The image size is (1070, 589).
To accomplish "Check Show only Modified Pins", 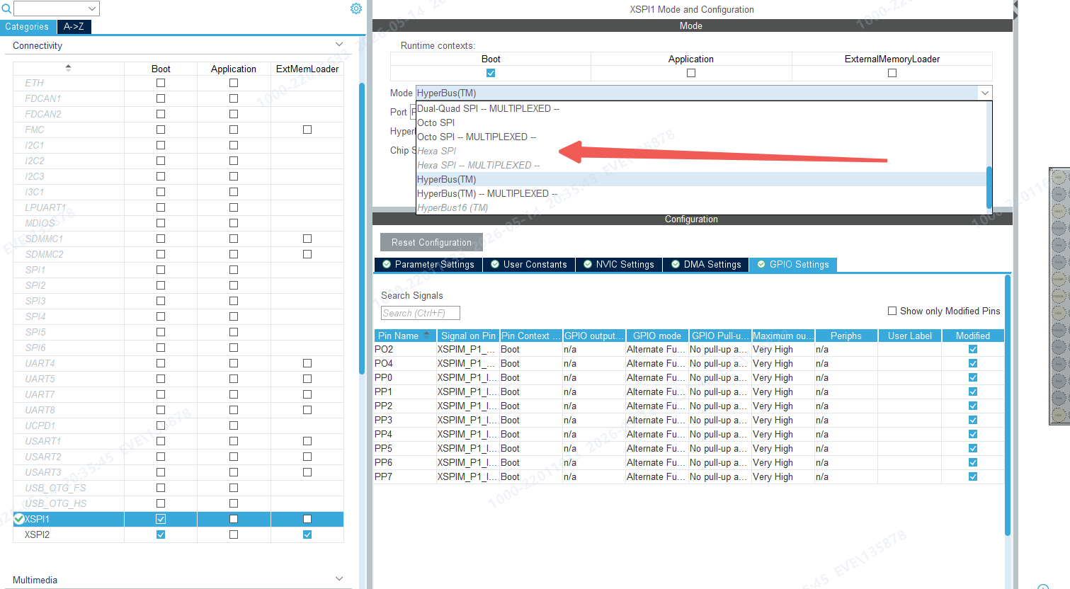I will pos(892,311).
